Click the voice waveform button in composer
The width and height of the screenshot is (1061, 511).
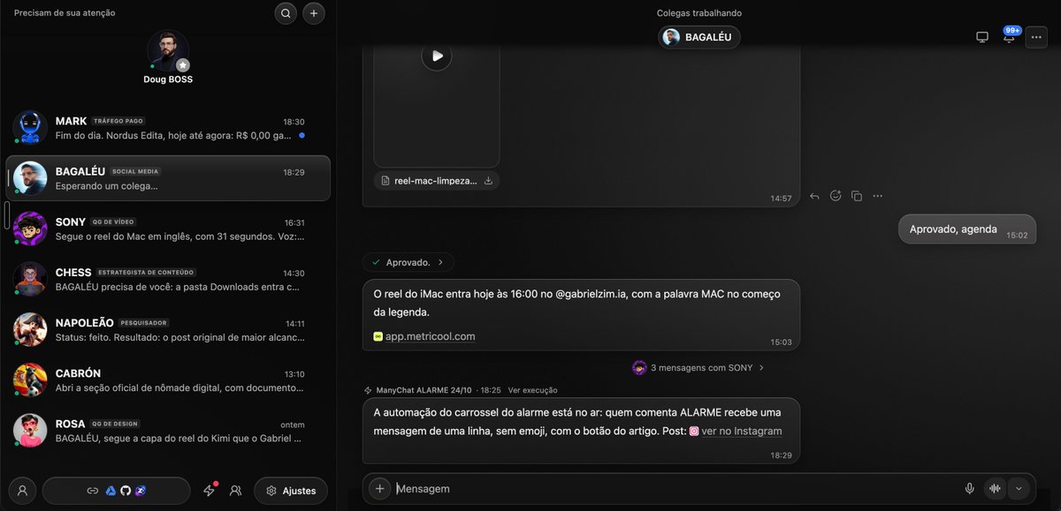[x=996, y=488]
